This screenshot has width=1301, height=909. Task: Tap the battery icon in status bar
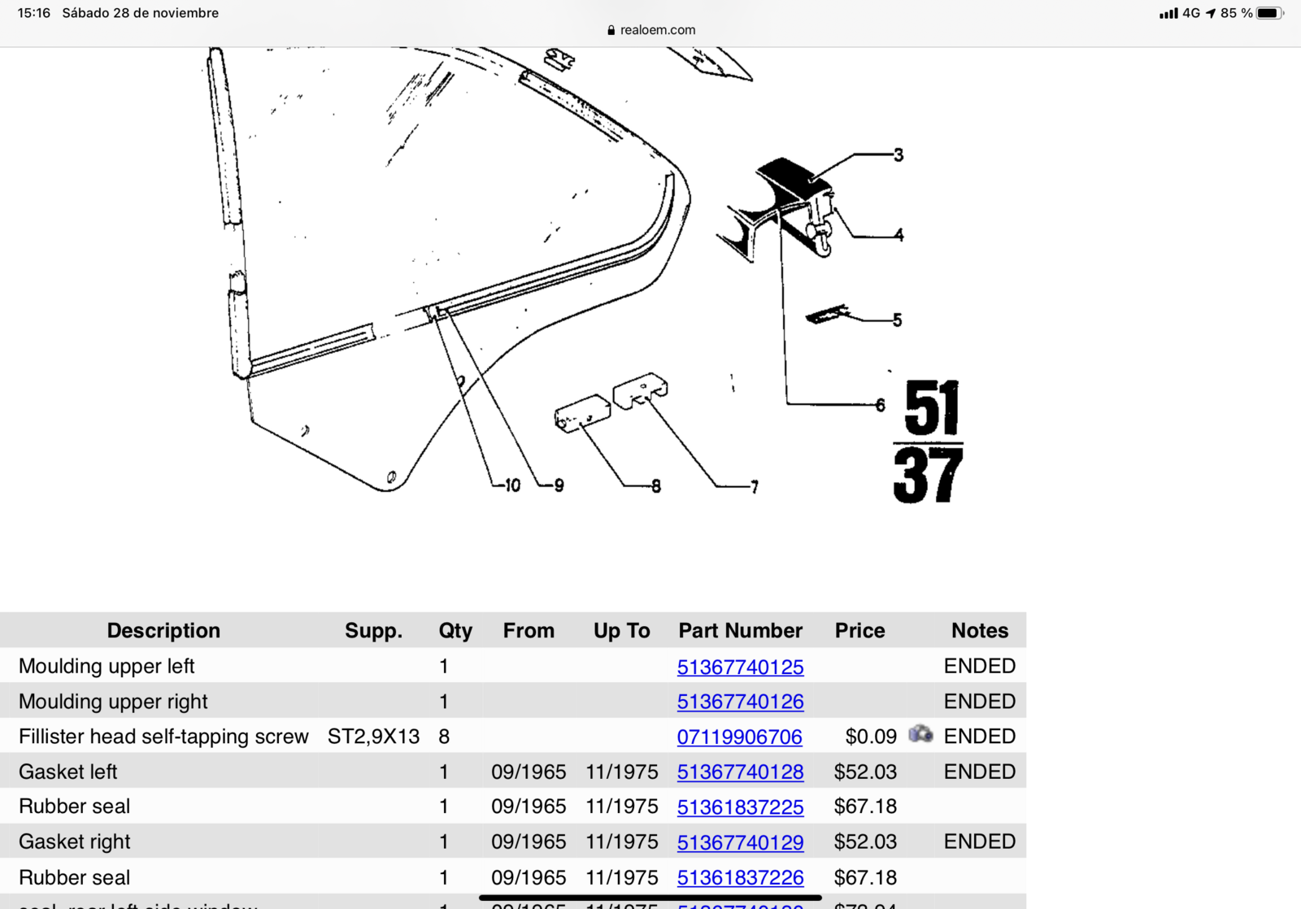click(x=1268, y=13)
